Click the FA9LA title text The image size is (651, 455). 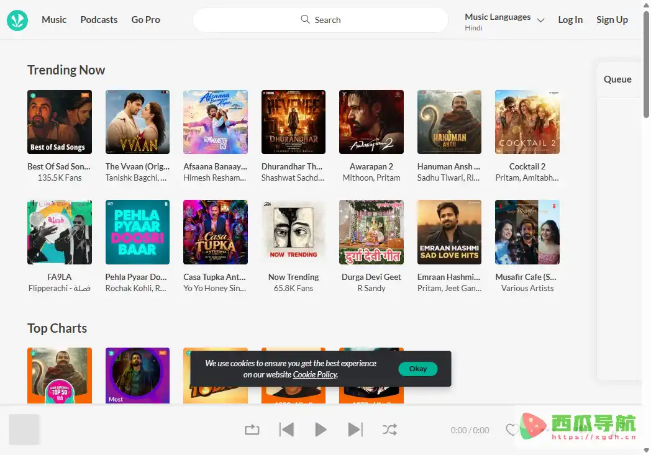[60, 277]
